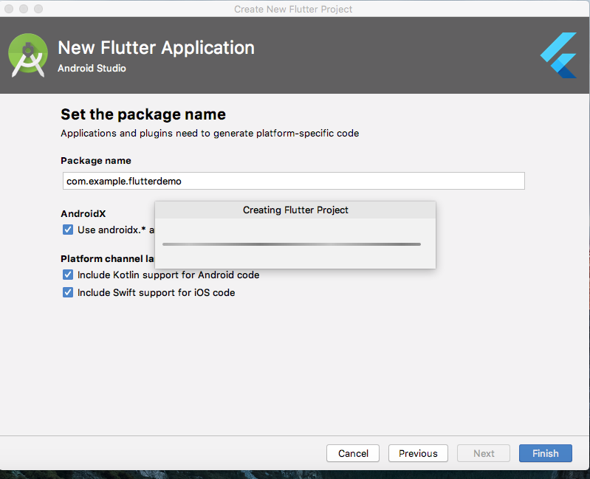
Task: Click the Android Studio logo icon
Action: pos(28,55)
